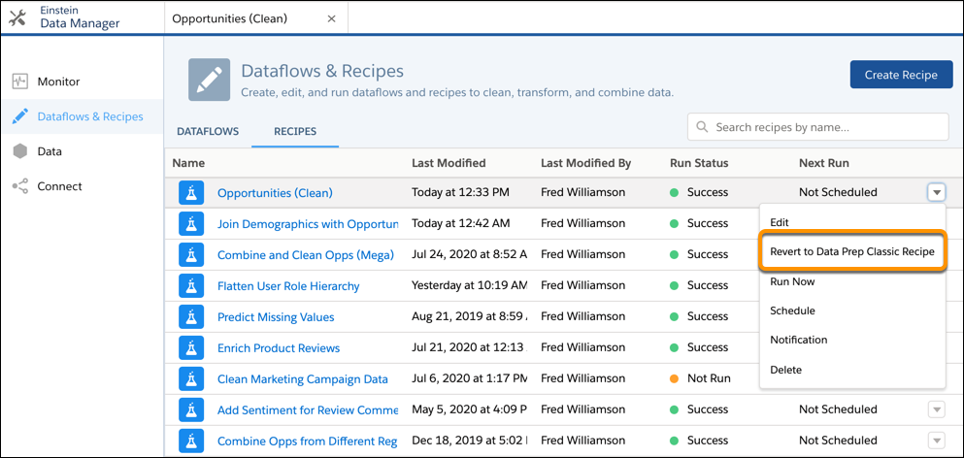Open Enrich Product Reviews recipe
The width and height of the screenshot is (964, 458).
[x=279, y=348]
